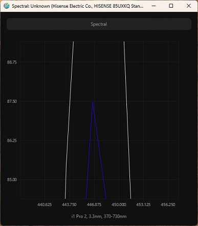Click the 85.00 y-axis label
198x226 pixels.
pos(12,179)
